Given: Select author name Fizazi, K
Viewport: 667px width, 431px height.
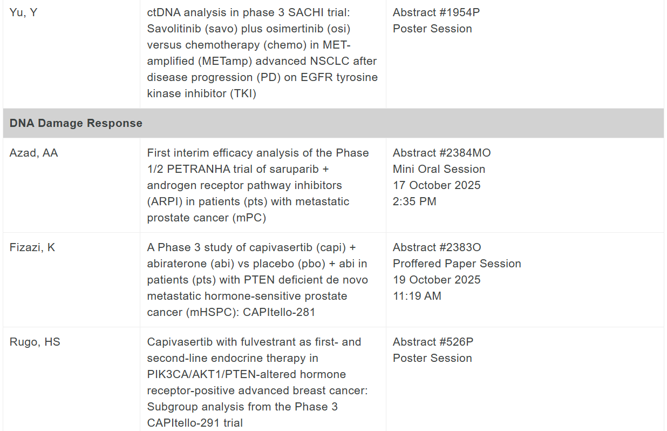Looking at the screenshot, I should click(32, 247).
